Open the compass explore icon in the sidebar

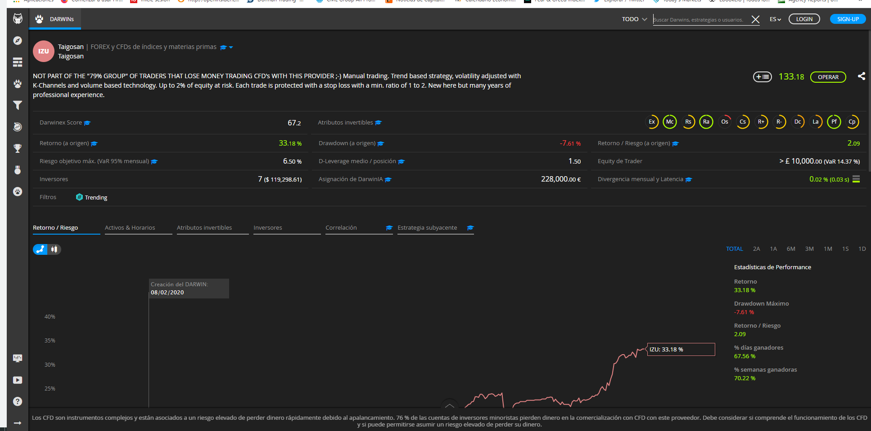coord(18,40)
